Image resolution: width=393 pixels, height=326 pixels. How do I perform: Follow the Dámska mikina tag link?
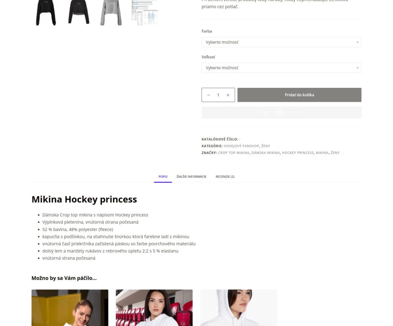tap(266, 153)
